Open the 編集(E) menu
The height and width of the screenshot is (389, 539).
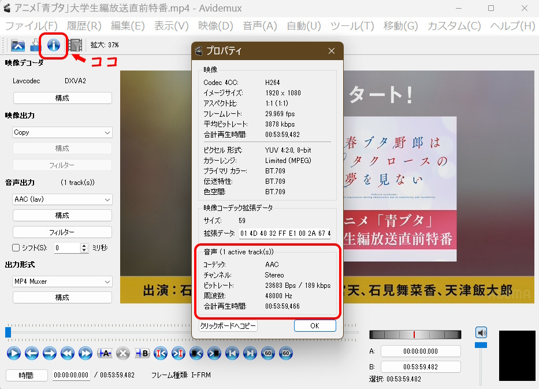(x=128, y=26)
